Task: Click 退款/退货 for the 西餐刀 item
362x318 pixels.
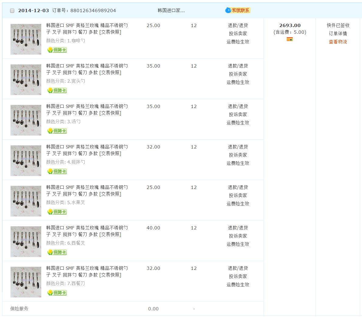Action: 238,268
